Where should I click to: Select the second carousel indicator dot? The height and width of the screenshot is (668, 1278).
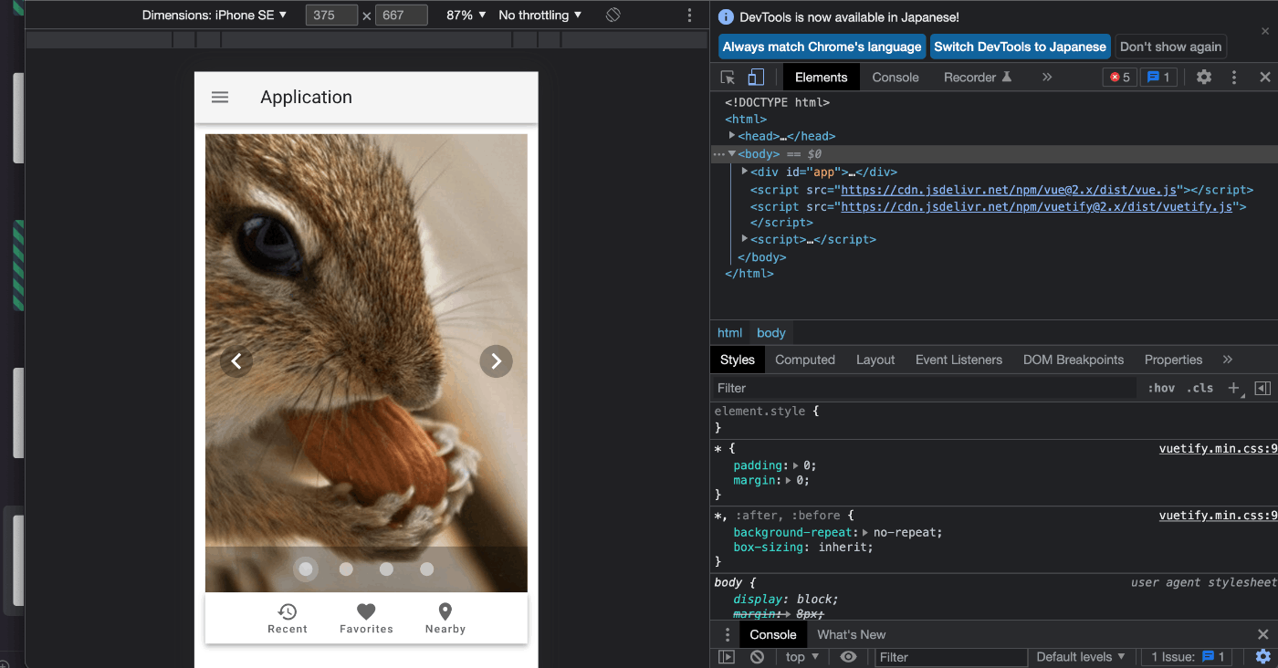click(x=346, y=569)
